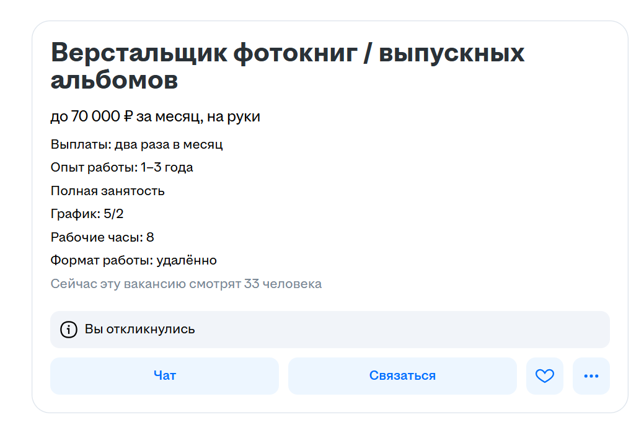Click the vacancy title 'Верстальщик фотокниг / выпускных альбомов'
Viewport: 631px width, 425px height.
pos(287,66)
